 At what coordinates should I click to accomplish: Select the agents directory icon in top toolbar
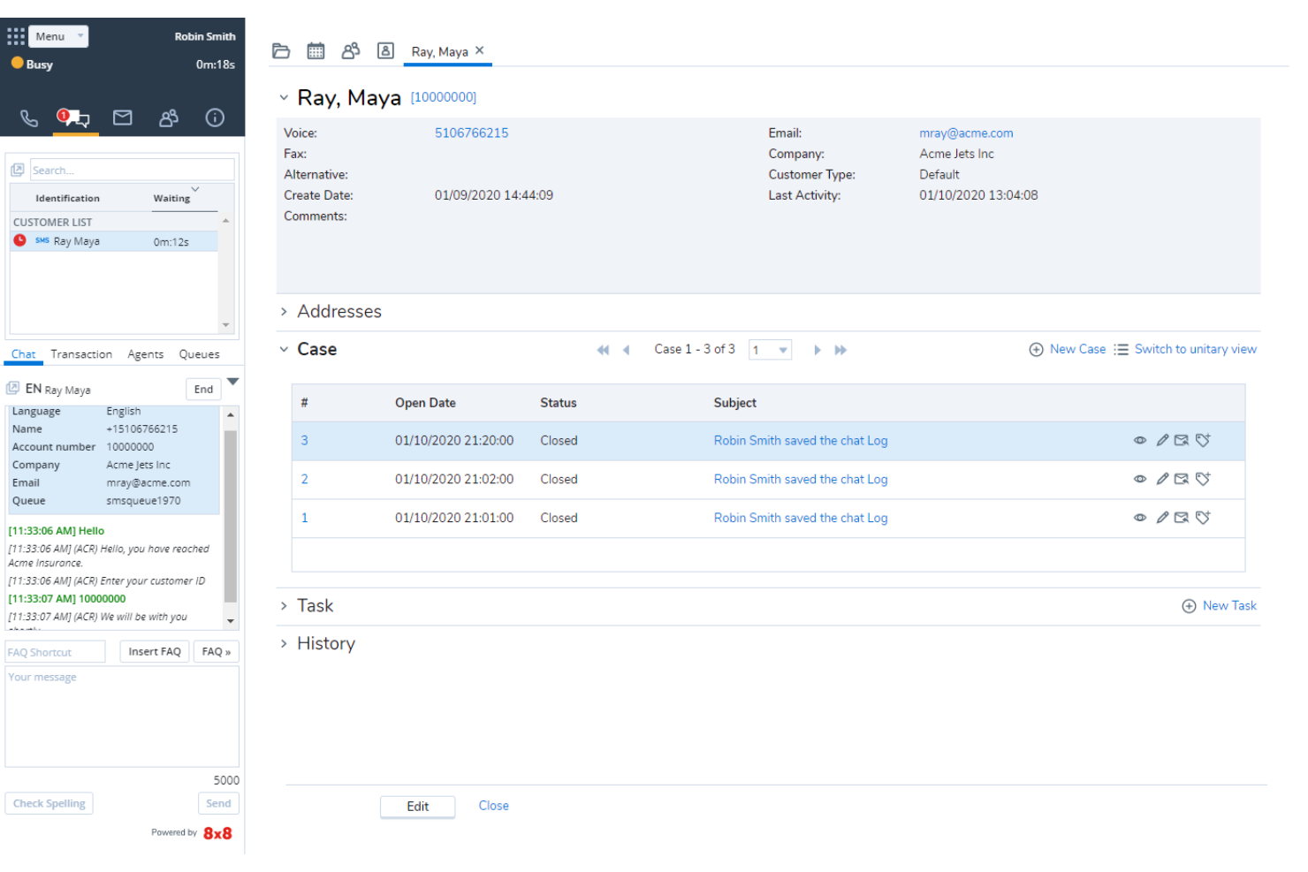[x=351, y=50]
